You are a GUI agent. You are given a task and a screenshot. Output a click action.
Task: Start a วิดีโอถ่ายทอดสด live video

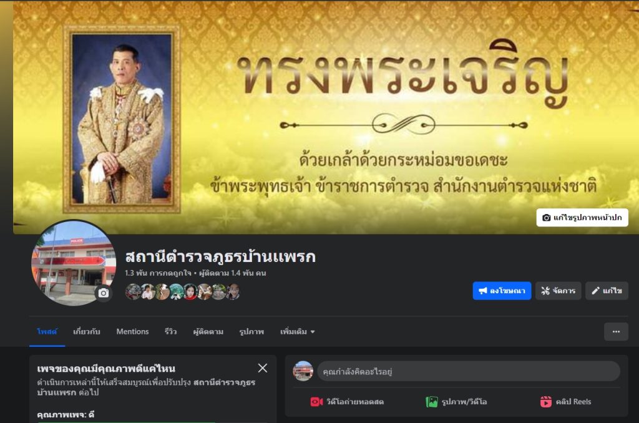tap(347, 402)
